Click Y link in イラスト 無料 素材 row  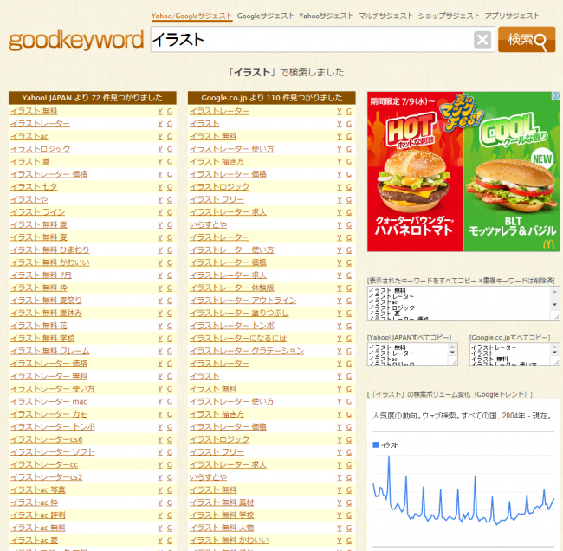(340, 502)
